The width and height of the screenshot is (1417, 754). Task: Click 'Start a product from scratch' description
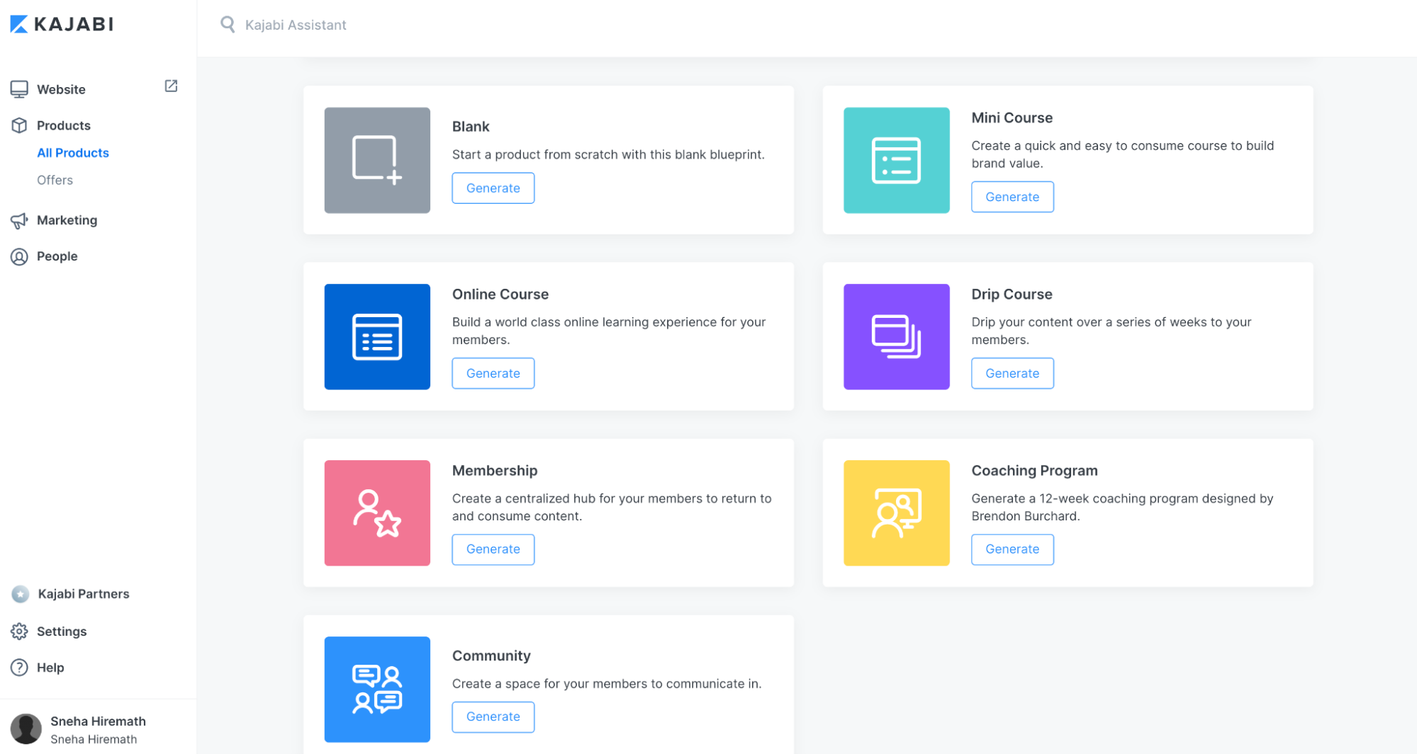608,154
